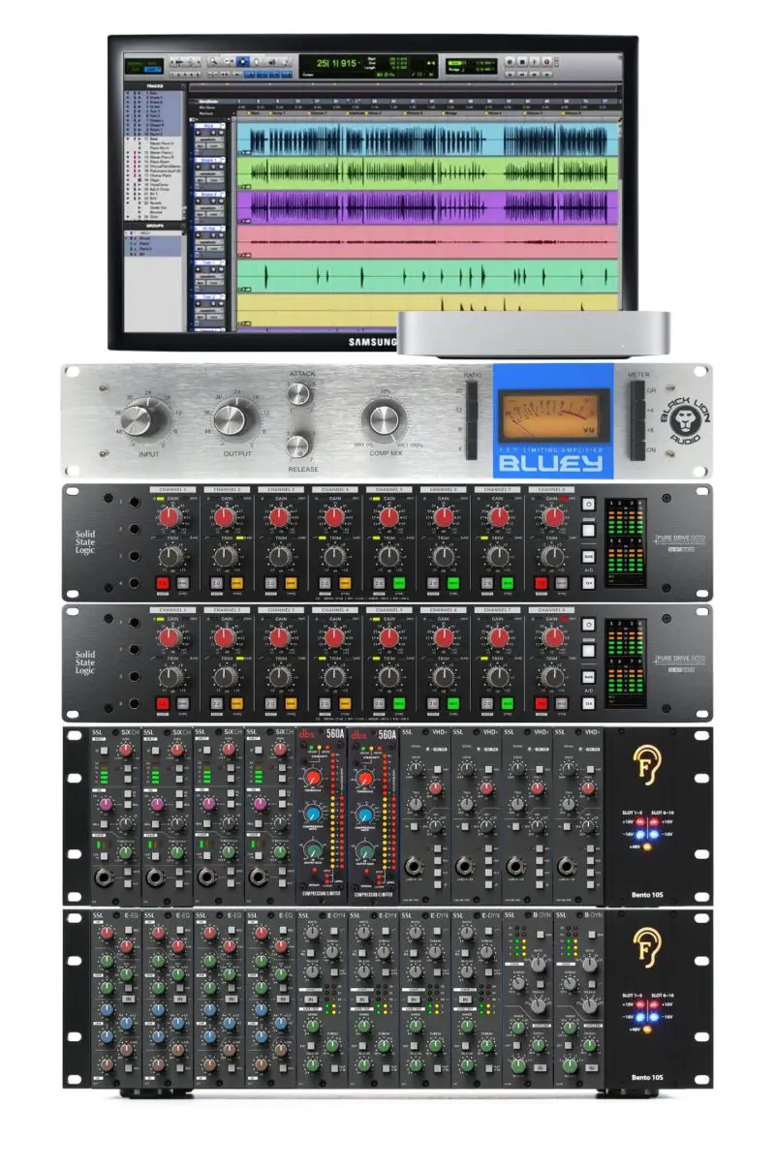The image size is (775, 1169).
Task: Click Channel 5 red GAIN knob, lower Pure Drive Octo
Action: [x=388, y=637]
